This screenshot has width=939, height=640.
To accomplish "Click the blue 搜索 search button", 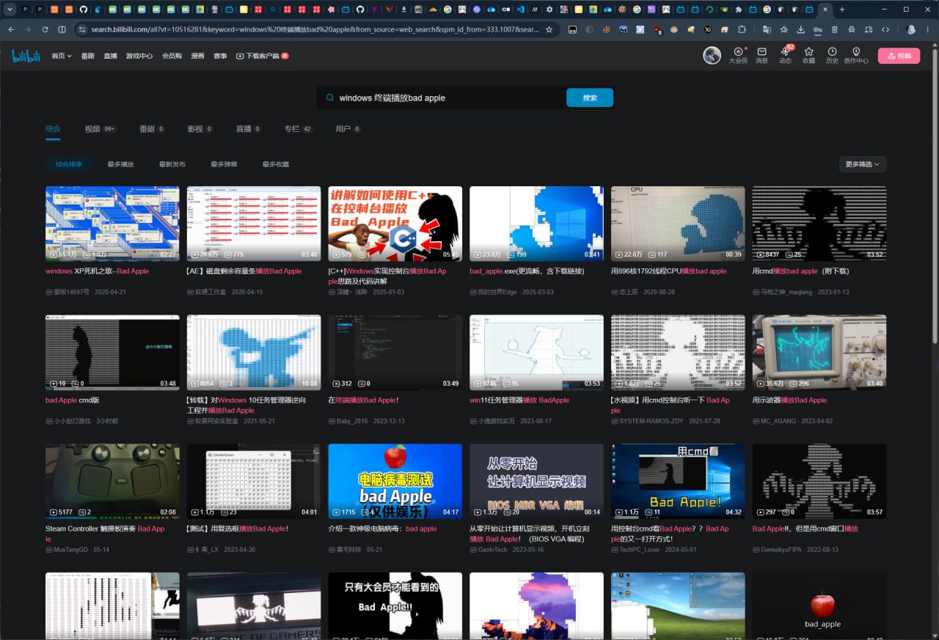I will click(590, 98).
